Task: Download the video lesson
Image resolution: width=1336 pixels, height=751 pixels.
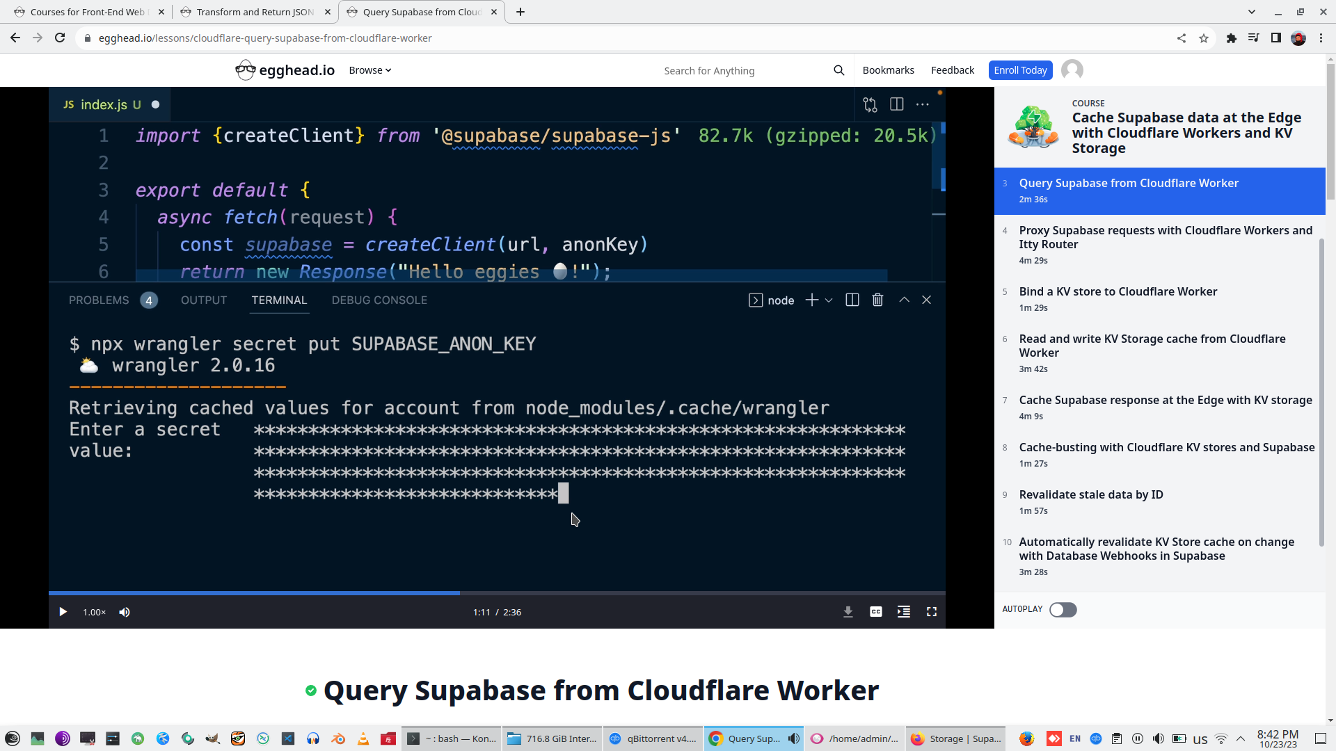Action: point(848,612)
